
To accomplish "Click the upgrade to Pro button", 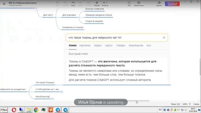I will pos(172,4).
